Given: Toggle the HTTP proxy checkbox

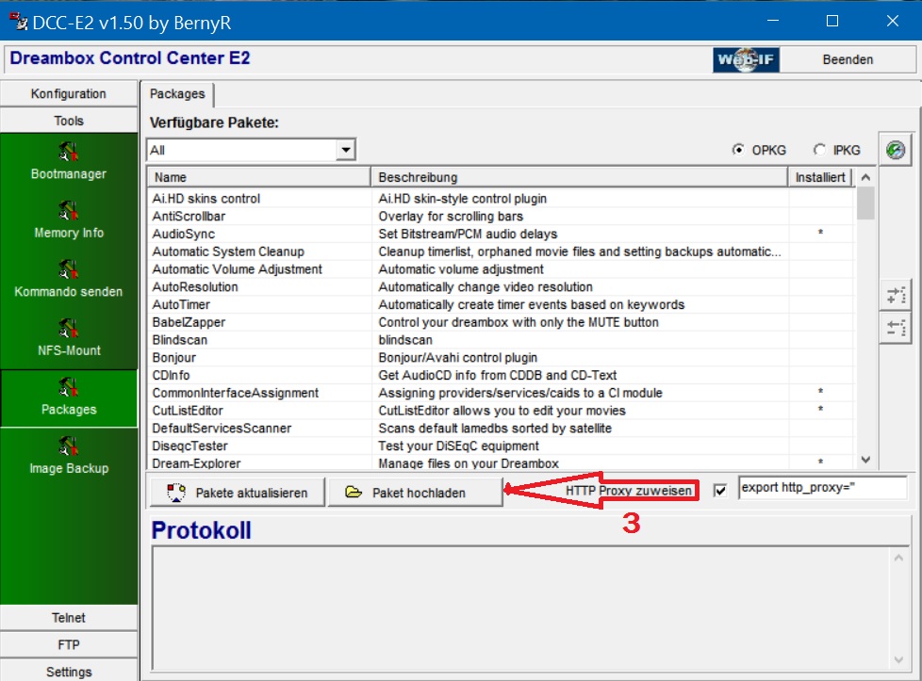Looking at the screenshot, I should coord(719,490).
